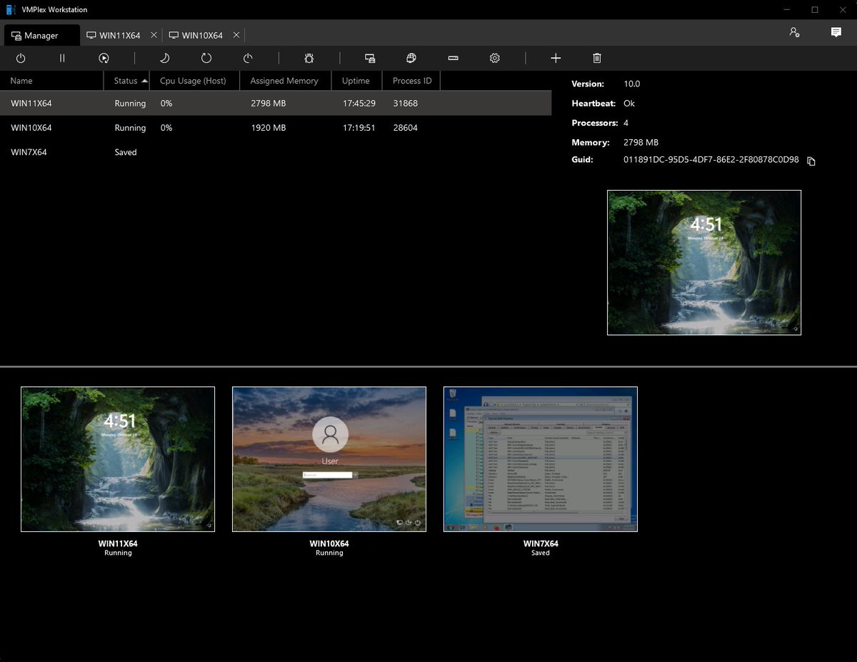Select the WIN11X64 row in the list
The height and width of the screenshot is (662, 857).
[x=276, y=104]
